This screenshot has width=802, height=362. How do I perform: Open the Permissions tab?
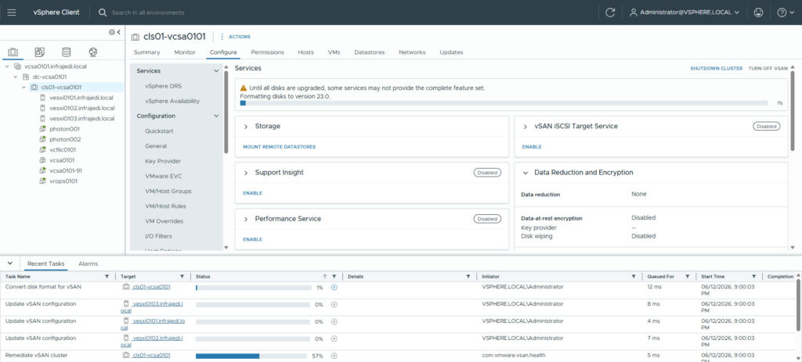268,52
